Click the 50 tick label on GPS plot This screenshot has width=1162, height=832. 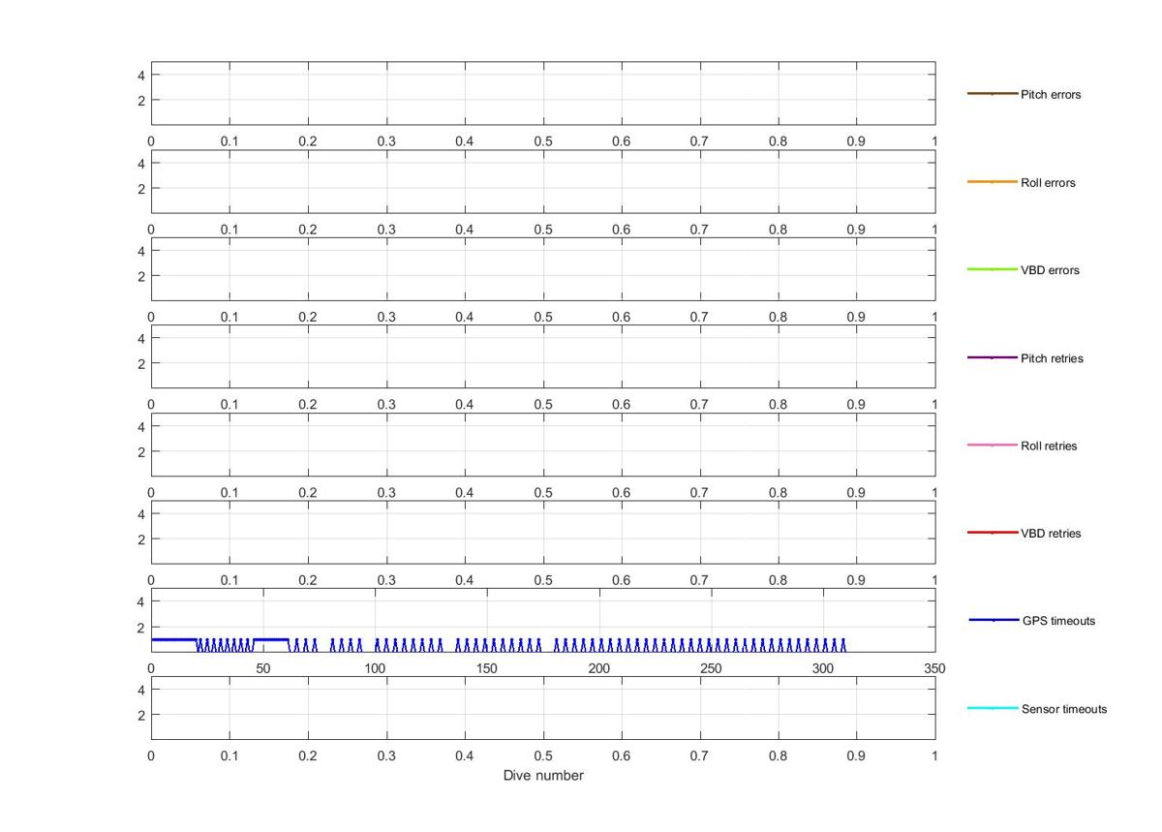(262, 669)
